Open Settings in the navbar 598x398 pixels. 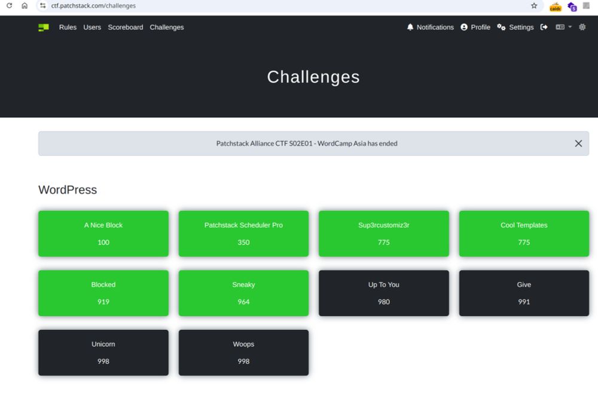(515, 27)
